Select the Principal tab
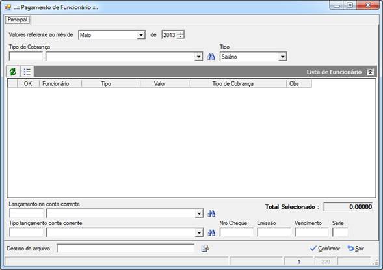Image resolution: width=383 pixels, height=270 pixels. click(x=18, y=20)
